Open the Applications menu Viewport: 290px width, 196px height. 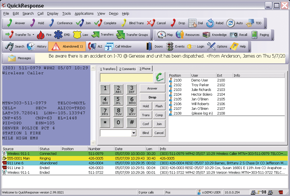(84, 13)
